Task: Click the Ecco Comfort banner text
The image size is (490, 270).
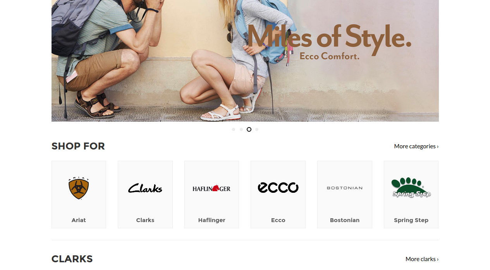Action: click(x=330, y=56)
